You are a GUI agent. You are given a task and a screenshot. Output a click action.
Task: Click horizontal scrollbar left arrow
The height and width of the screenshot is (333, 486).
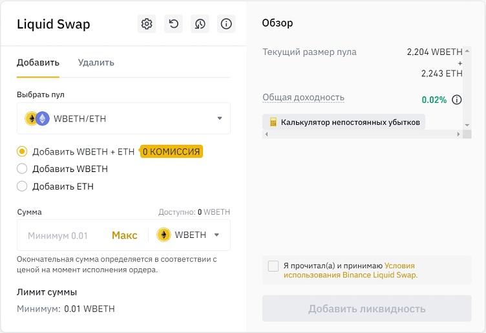[266, 134]
